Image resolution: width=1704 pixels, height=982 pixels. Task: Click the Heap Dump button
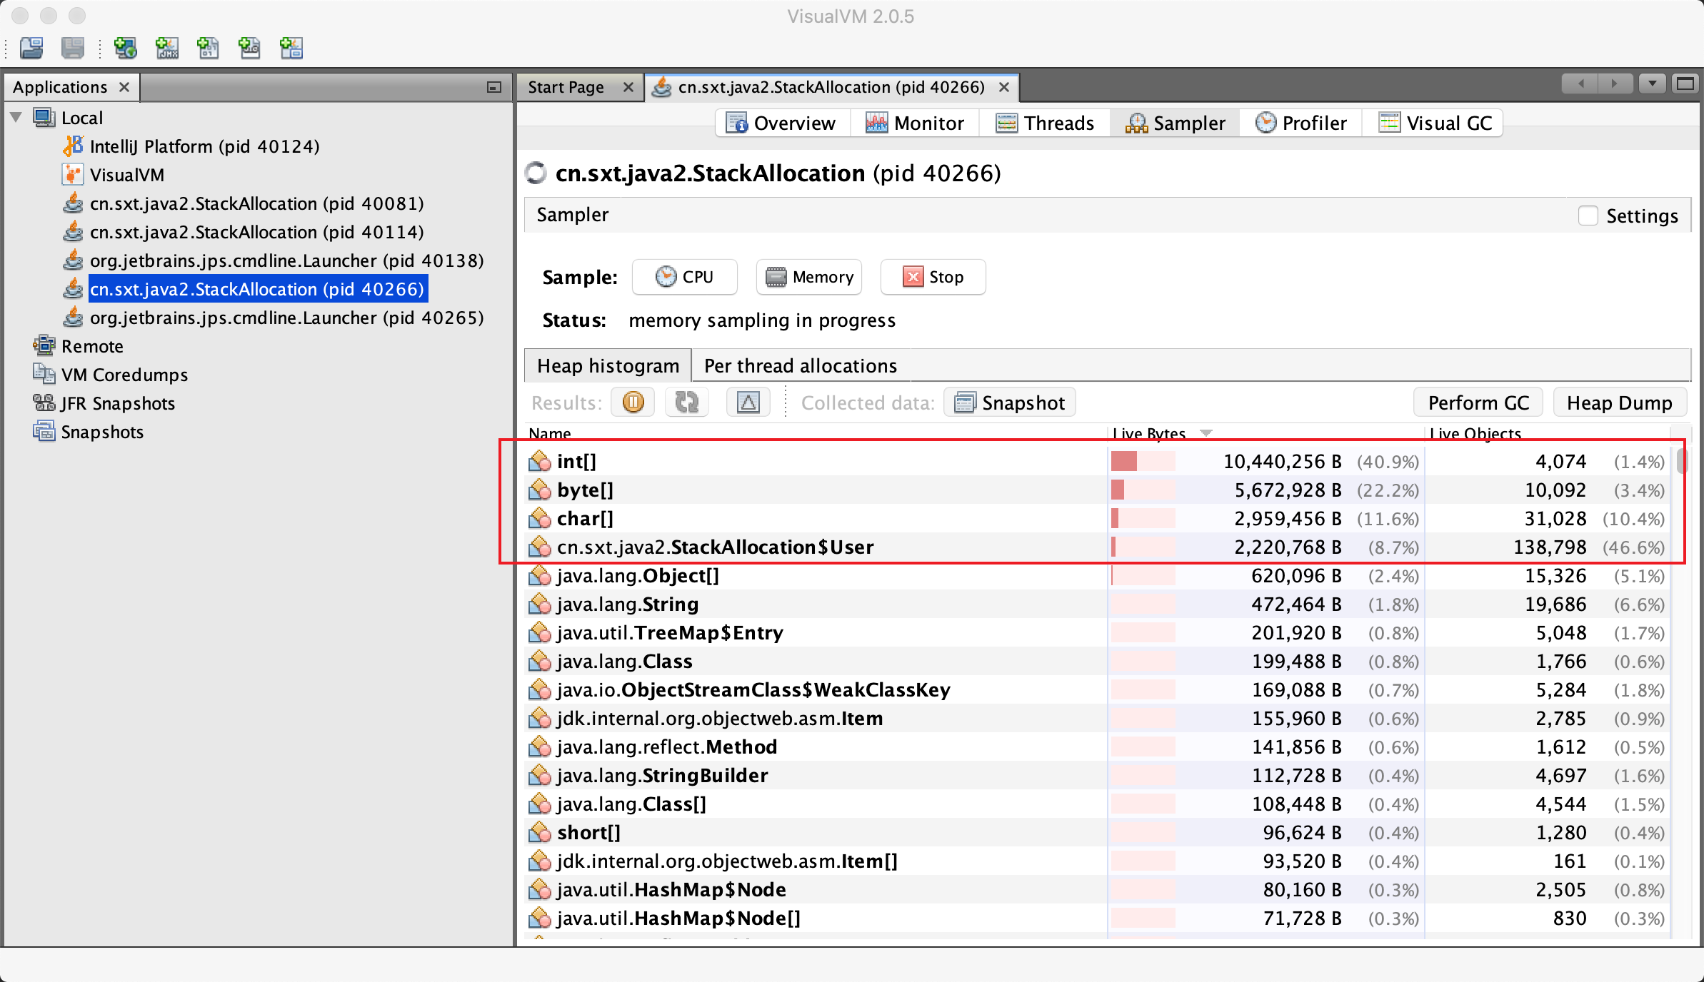pos(1620,403)
